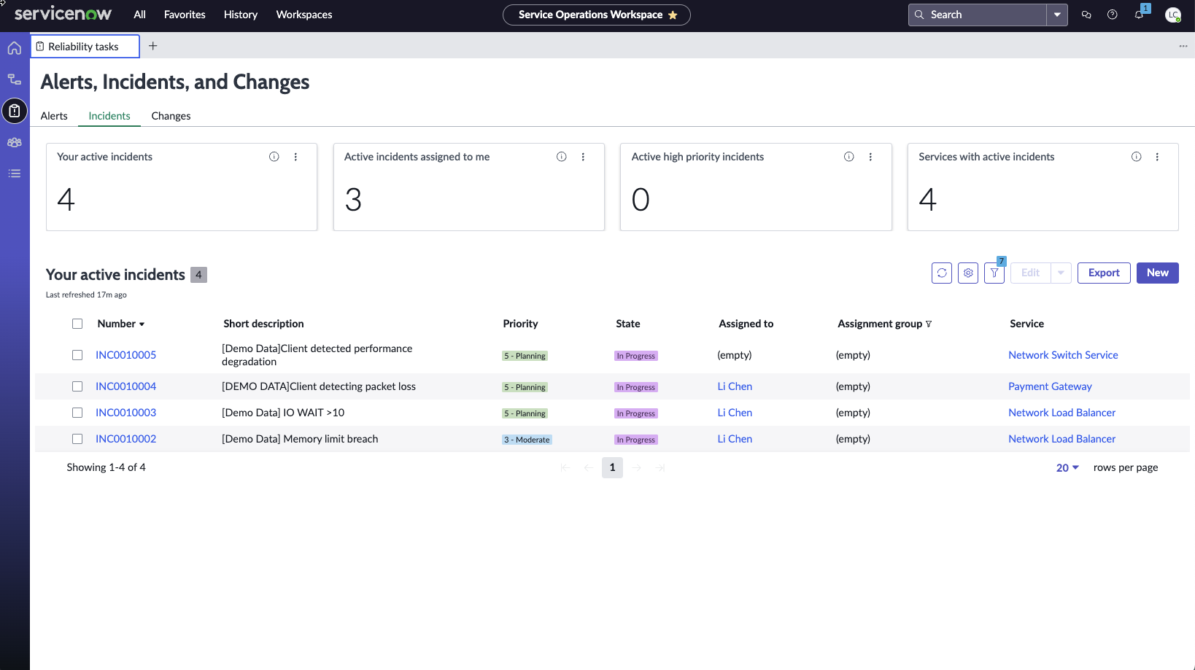
Task: Open the service hierarchy map sidebar icon
Action: (15, 79)
